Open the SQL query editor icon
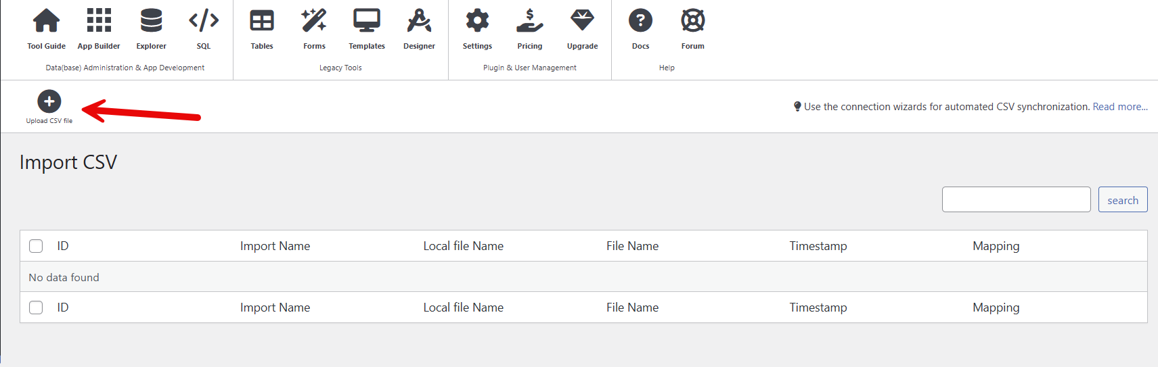1158x367 pixels. [x=204, y=21]
